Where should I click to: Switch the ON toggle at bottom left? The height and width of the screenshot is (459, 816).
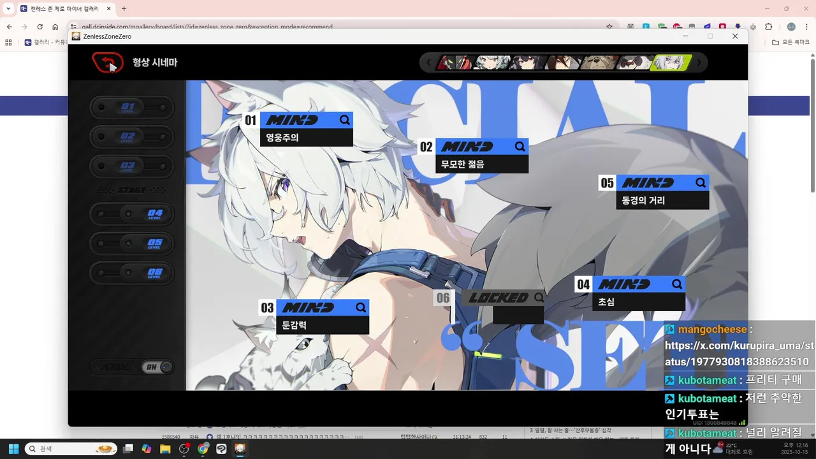pyautogui.click(x=157, y=367)
